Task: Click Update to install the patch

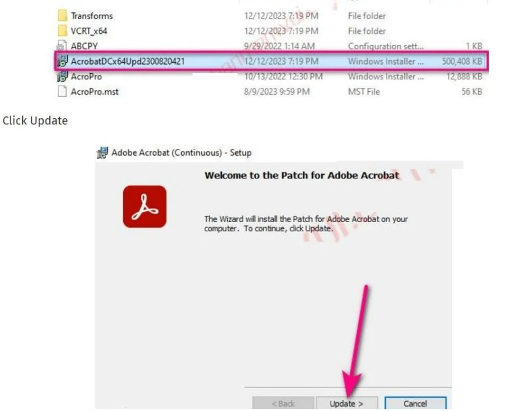Action: [347, 404]
